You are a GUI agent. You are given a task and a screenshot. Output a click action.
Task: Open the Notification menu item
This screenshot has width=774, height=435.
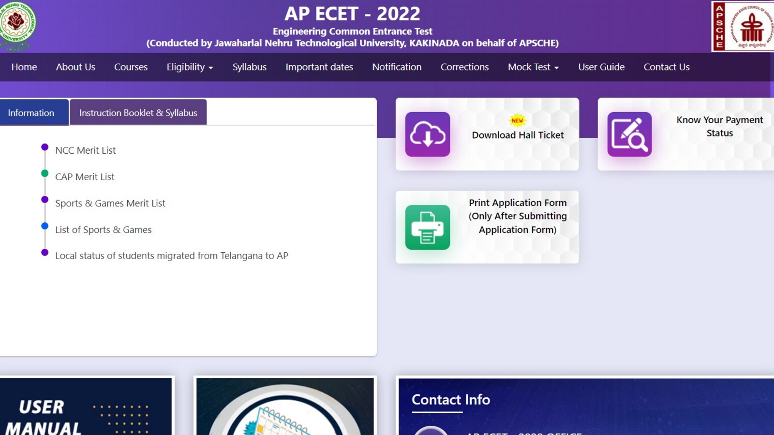click(x=397, y=67)
